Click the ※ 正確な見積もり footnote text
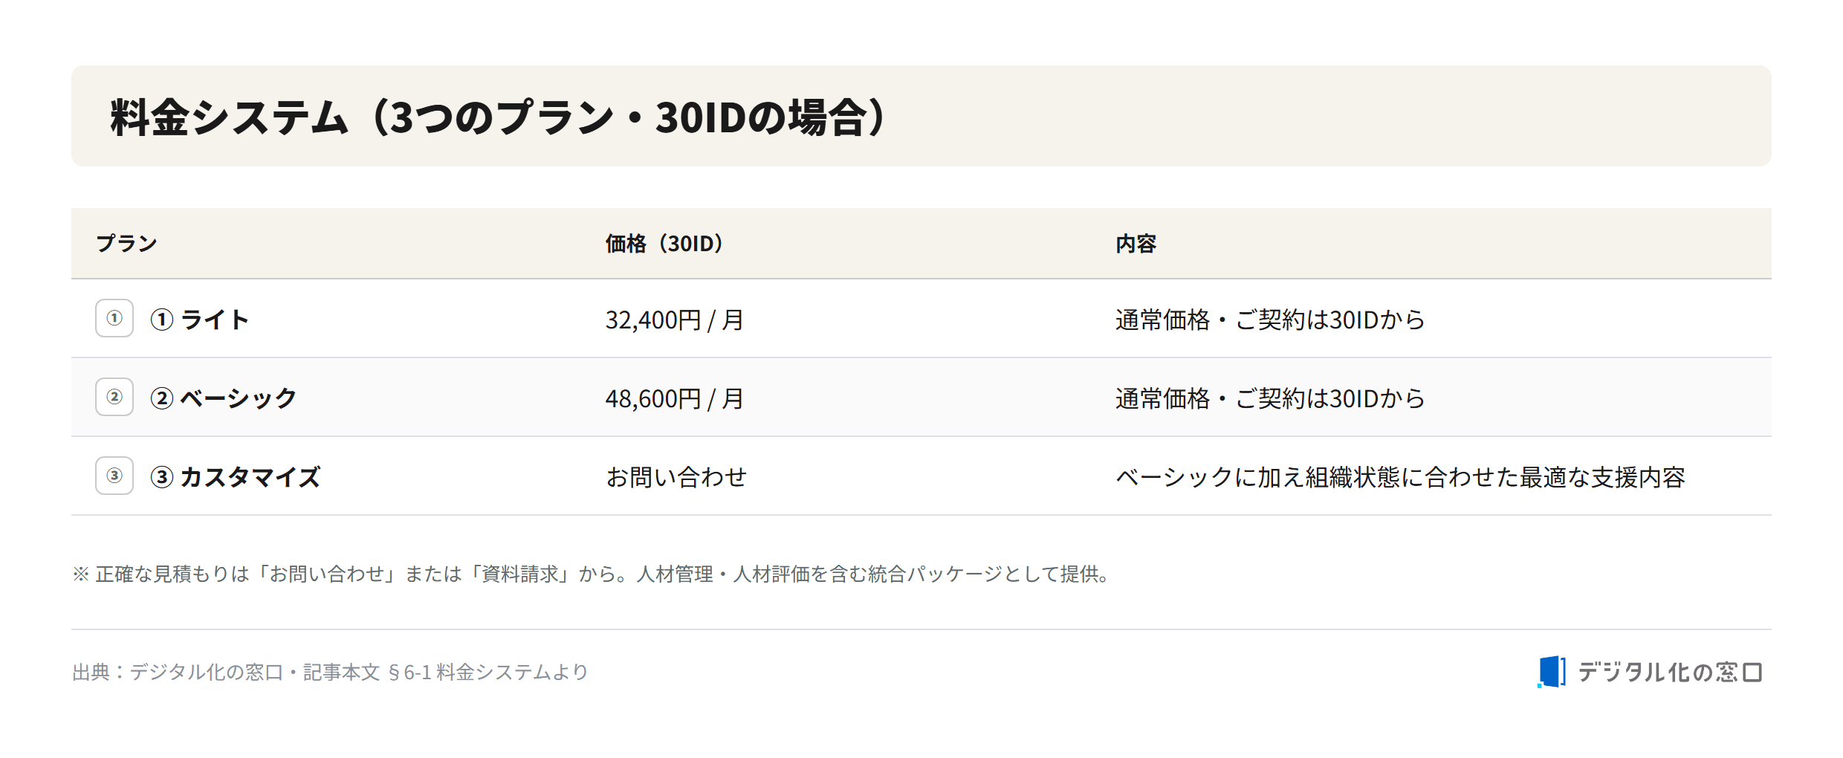1843x758 pixels. 592,574
